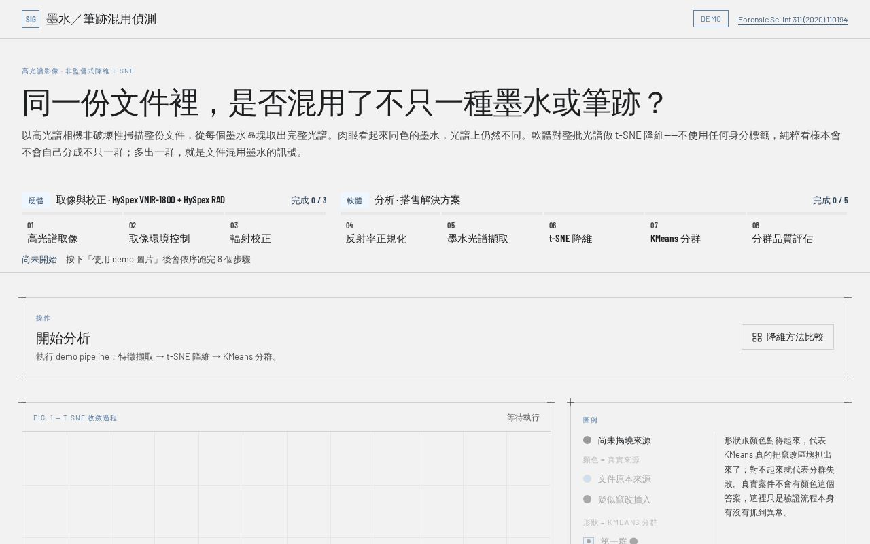Click the 軟體 software tag
This screenshot has height=544, width=870.
coord(355,201)
